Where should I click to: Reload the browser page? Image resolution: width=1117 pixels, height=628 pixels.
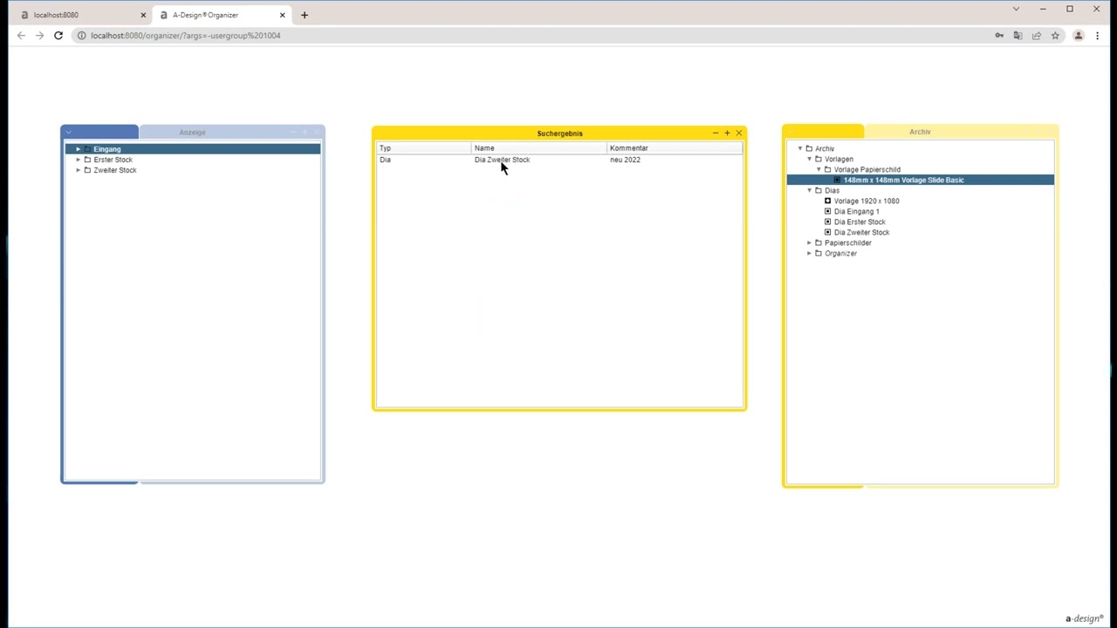(x=58, y=36)
